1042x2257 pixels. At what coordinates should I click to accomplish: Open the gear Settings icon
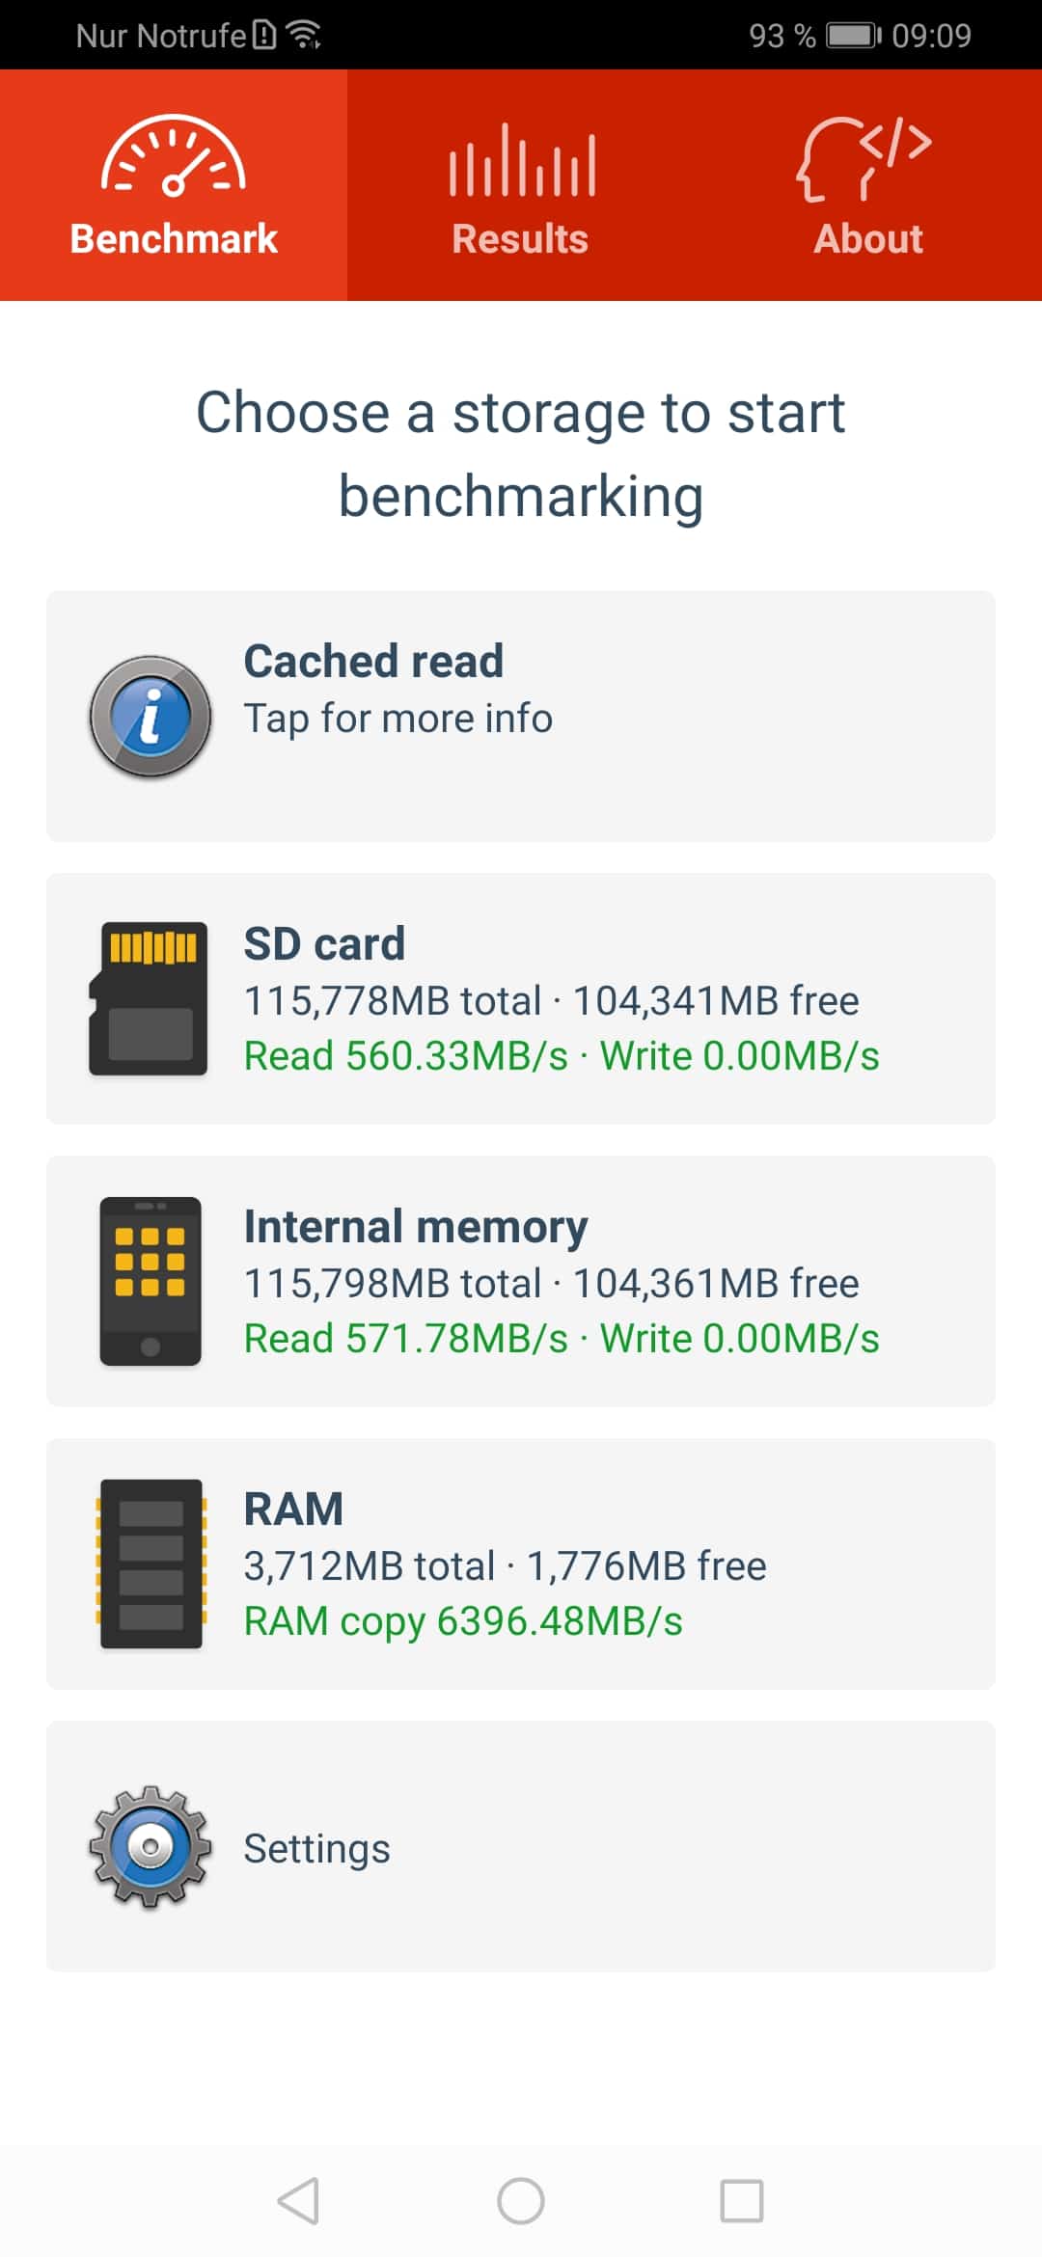point(151,1846)
